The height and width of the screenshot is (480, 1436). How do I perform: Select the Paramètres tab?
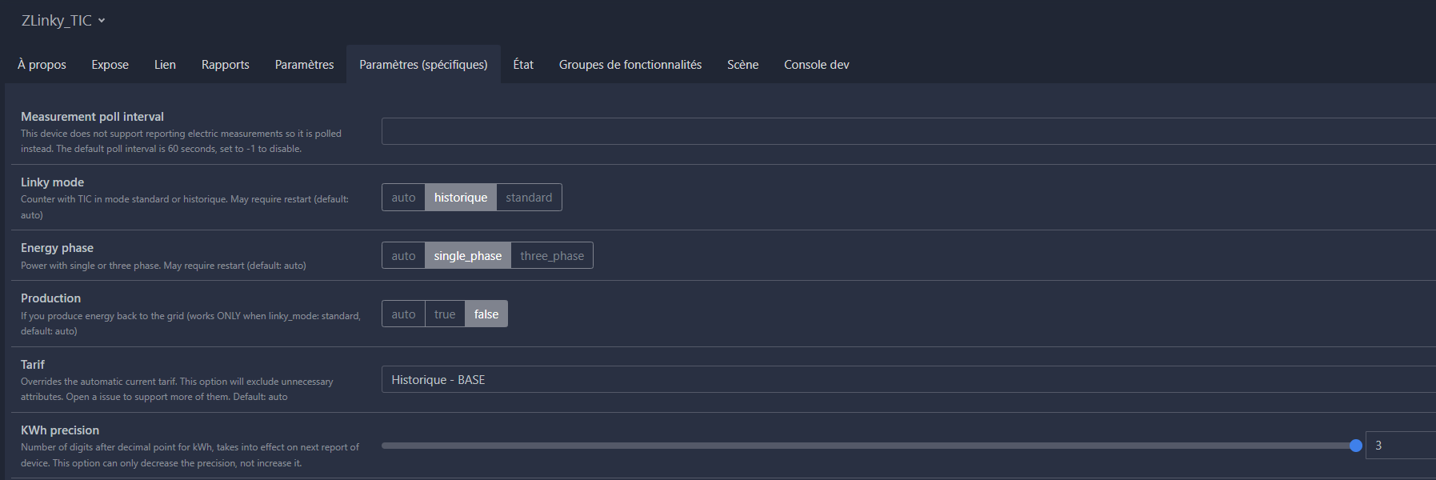pyautogui.click(x=305, y=65)
